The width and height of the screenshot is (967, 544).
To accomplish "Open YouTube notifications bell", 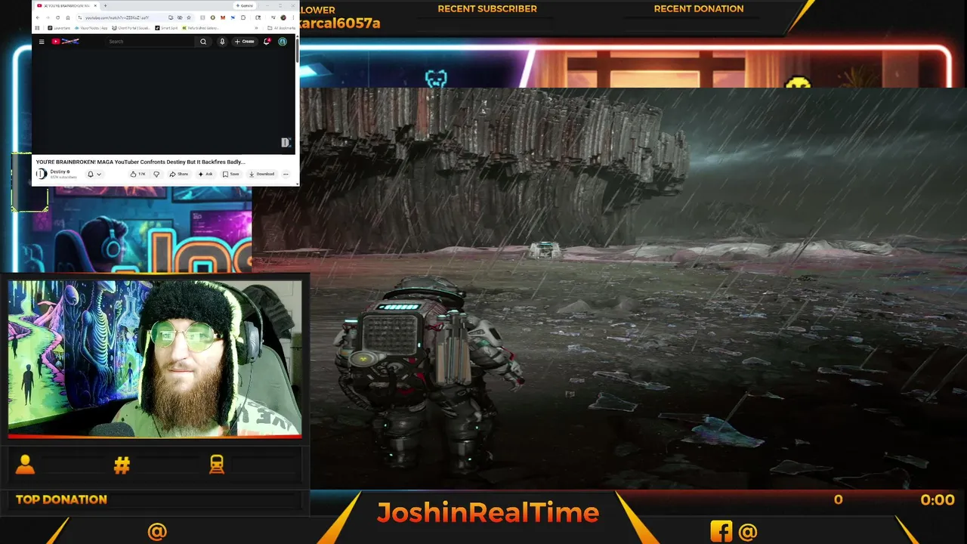I will tap(267, 42).
